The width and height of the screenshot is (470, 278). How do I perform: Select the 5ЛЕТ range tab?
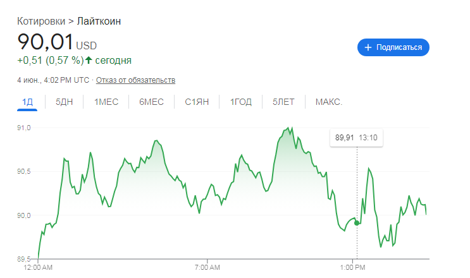coord(283,102)
